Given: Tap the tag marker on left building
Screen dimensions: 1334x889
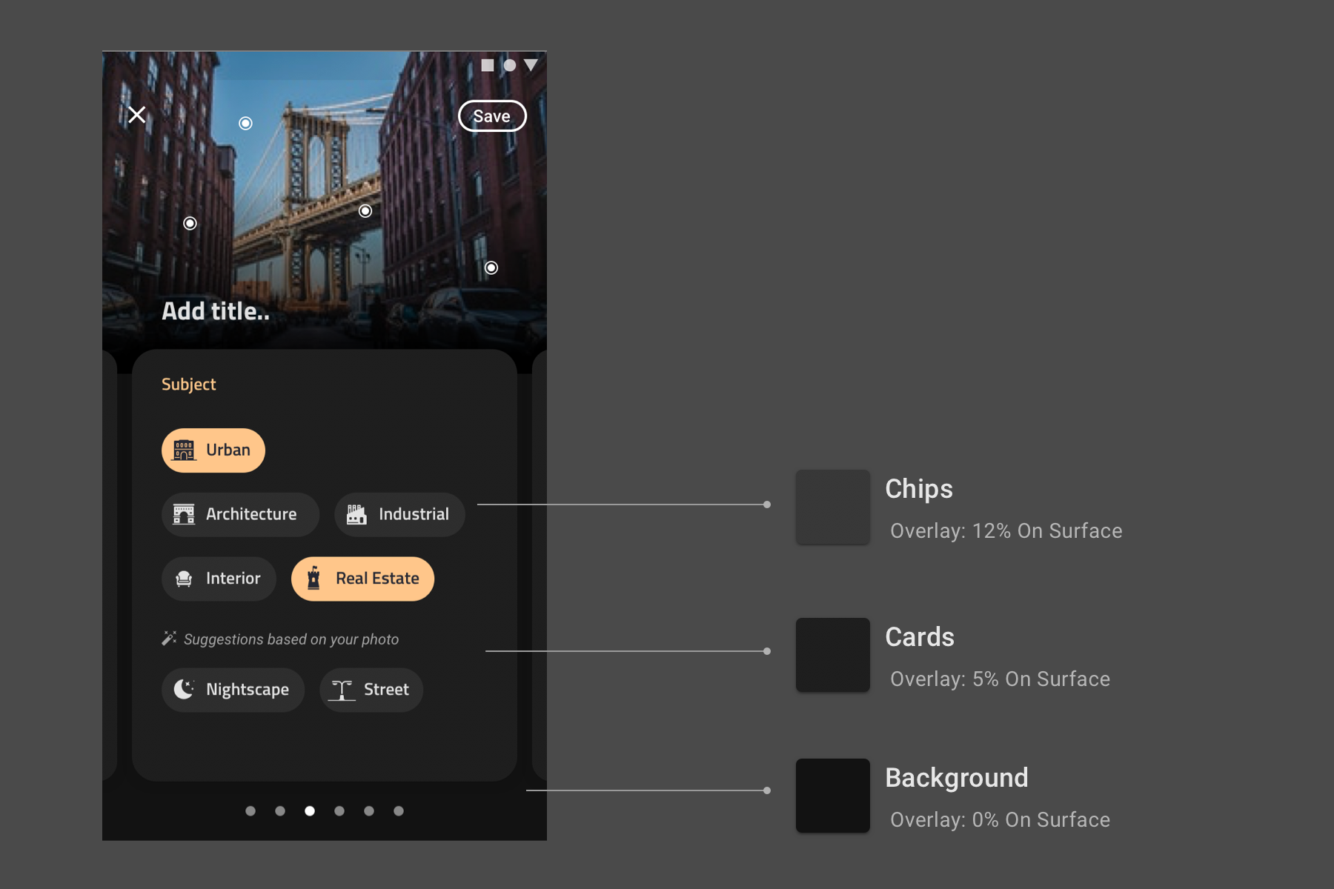Looking at the screenshot, I should (190, 223).
